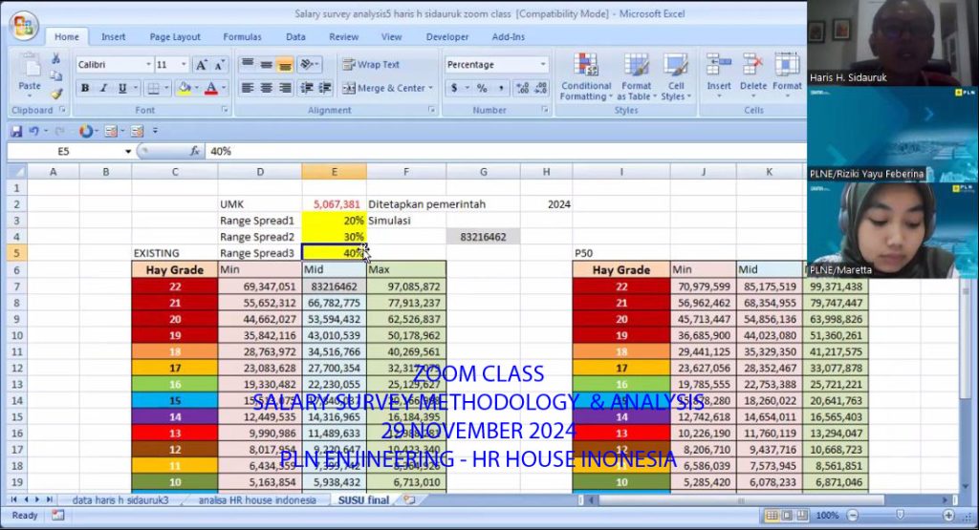979x530 pixels.
Task: Click the Cut scissors icon
Action: click(x=56, y=60)
